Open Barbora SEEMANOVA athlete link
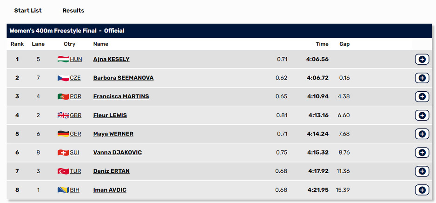Screen dimensions: 436x203 click(123, 78)
